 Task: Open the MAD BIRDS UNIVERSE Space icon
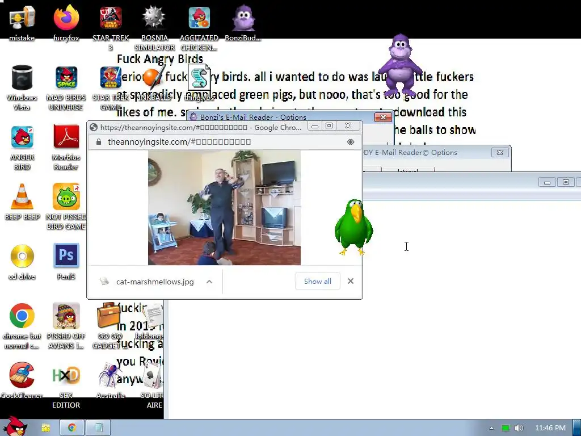[x=66, y=77]
